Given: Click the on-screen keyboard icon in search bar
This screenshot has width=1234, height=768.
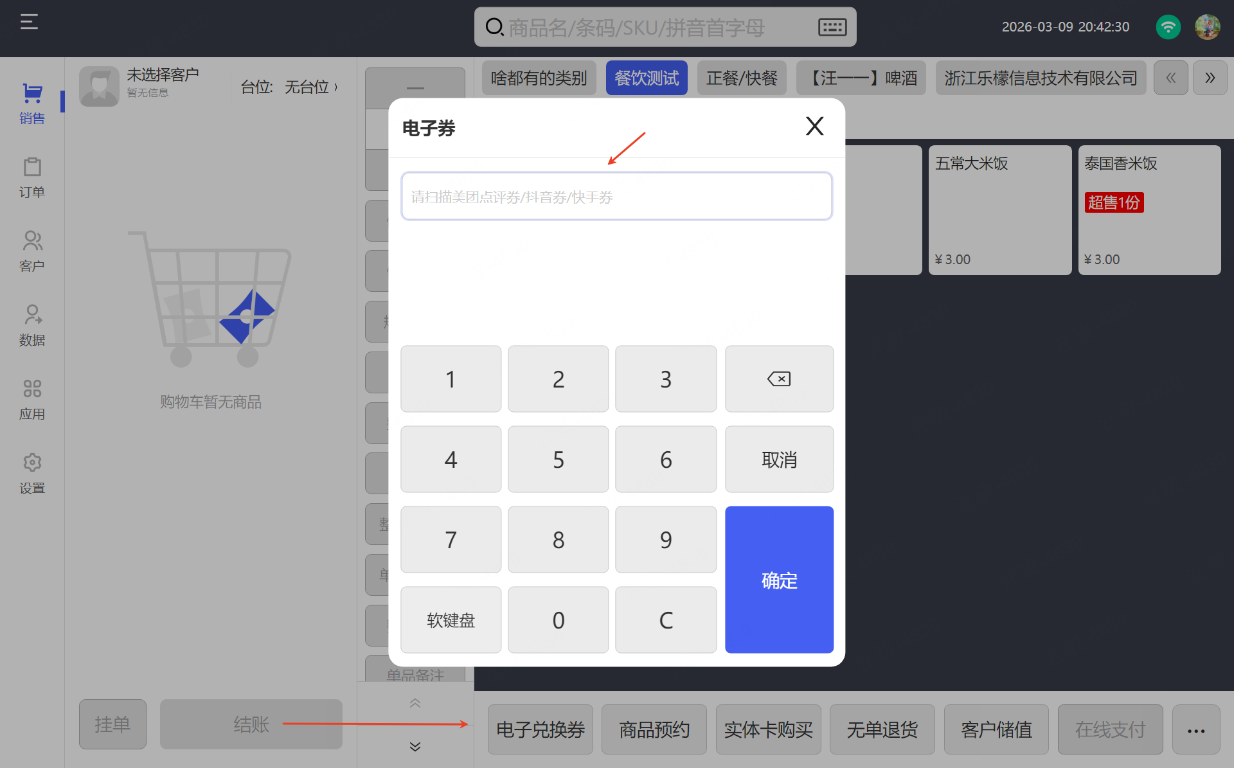Looking at the screenshot, I should click(x=832, y=27).
